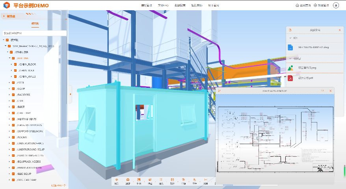Screen dimensions: 346x189
Task: Click the maximize icon on drawing preview window
Action: 322,91
